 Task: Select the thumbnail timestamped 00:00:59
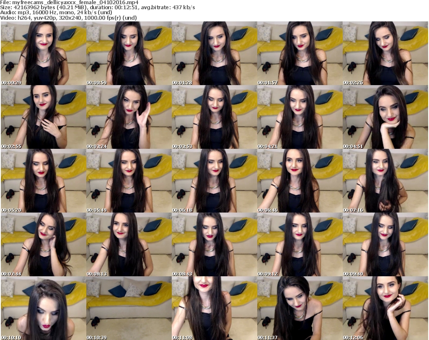(x=129, y=53)
